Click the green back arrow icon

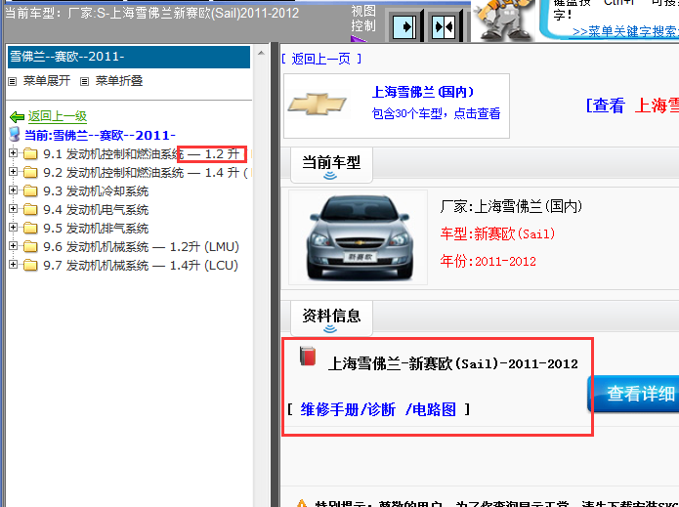click(x=17, y=117)
